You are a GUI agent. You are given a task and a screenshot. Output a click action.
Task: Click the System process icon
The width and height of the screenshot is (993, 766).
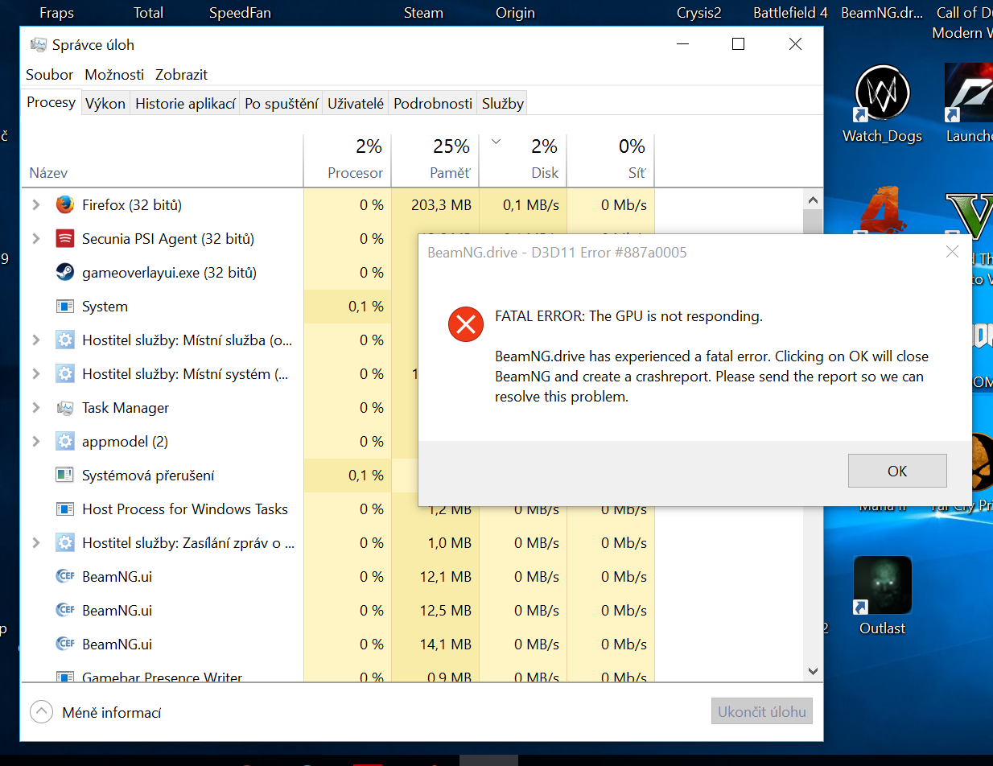pos(65,307)
